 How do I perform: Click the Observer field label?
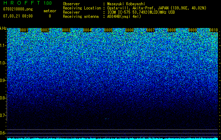point(71,4)
